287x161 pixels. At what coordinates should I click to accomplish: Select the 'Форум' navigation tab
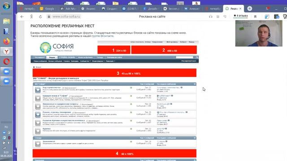(x=52, y=57)
